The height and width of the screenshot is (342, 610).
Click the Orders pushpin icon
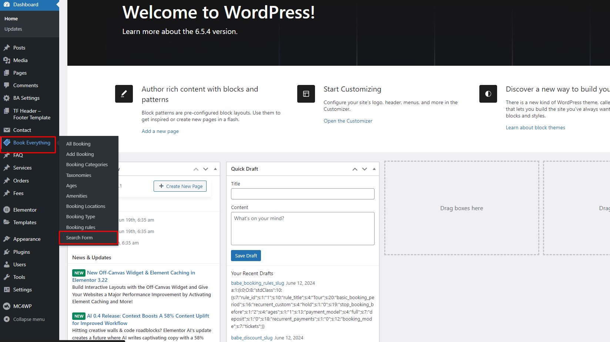[x=7, y=181]
